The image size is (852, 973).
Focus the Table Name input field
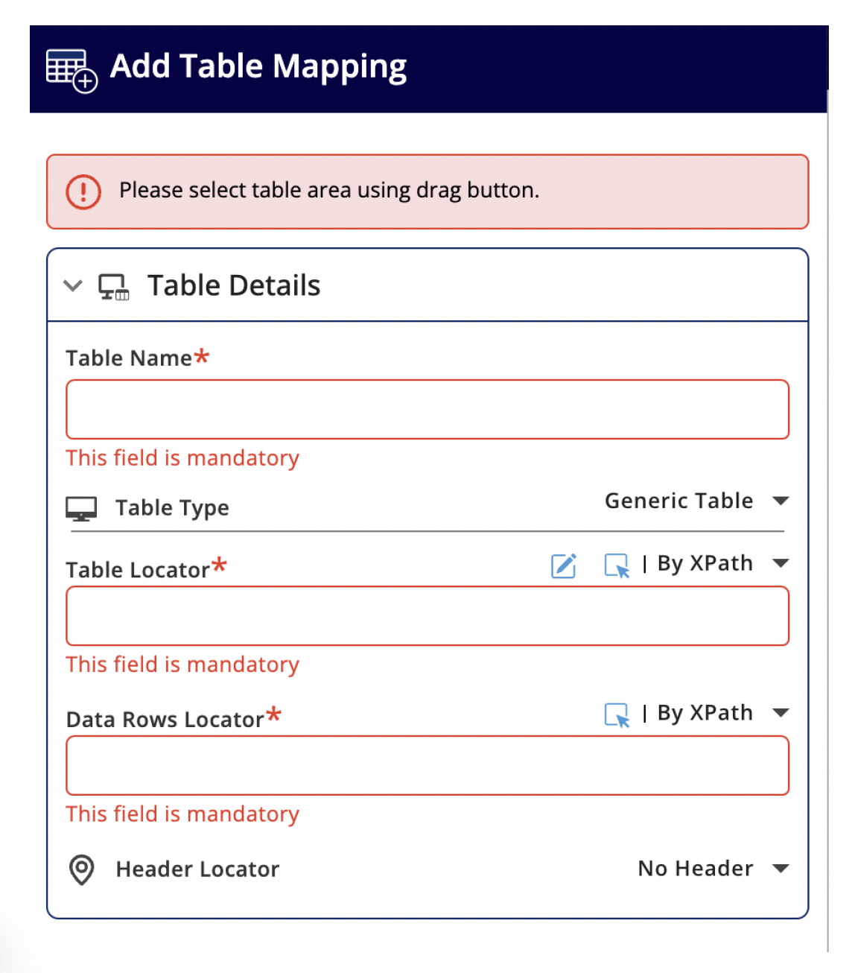coord(427,409)
